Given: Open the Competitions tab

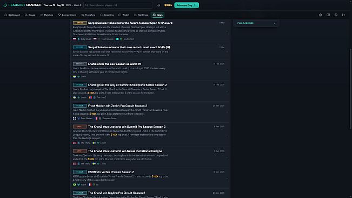Looking at the screenshot, I should point(67,15).
